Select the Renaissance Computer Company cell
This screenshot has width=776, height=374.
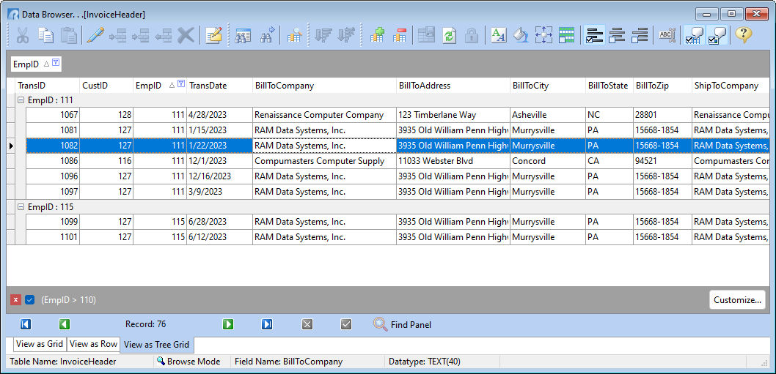(x=324, y=115)
